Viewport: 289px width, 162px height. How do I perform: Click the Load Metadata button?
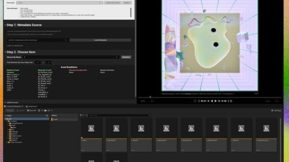pos(101,40)
